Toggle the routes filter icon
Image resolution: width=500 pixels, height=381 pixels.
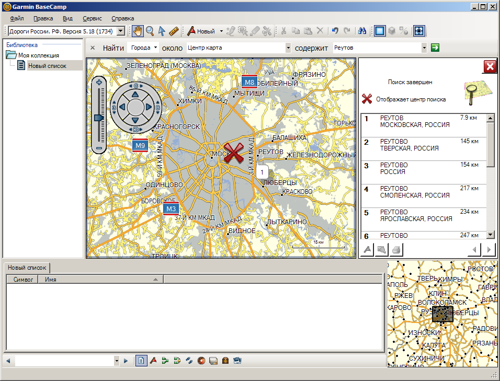coord(165,361)
